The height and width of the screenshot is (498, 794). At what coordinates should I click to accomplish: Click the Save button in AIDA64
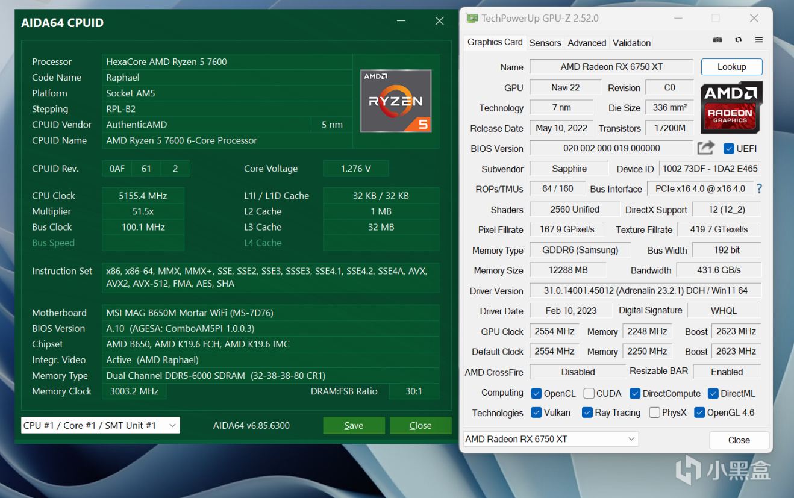point(354,425)
